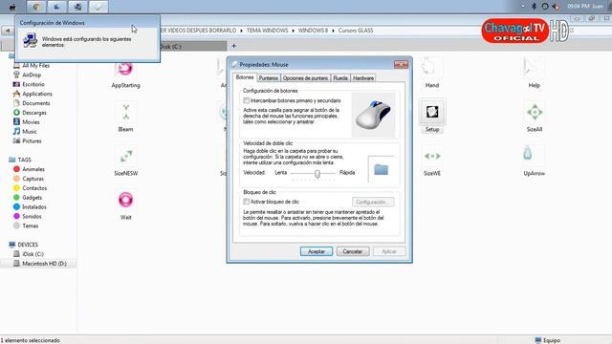Switch to the Punteros tab
Viewport: 612px width, 344px height.
pyautogui.click(x=269, y=78)
